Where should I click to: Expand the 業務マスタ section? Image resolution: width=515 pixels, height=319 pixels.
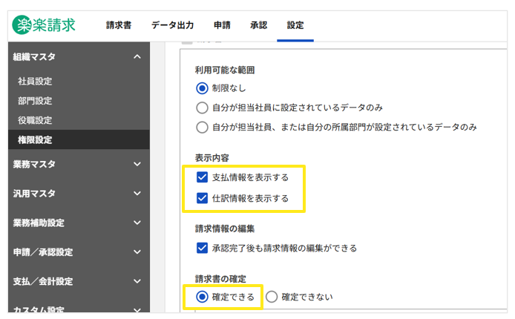point(137,164)
